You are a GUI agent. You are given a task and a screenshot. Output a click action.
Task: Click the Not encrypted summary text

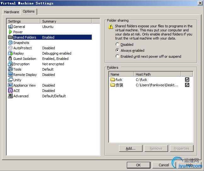[53, 64]
